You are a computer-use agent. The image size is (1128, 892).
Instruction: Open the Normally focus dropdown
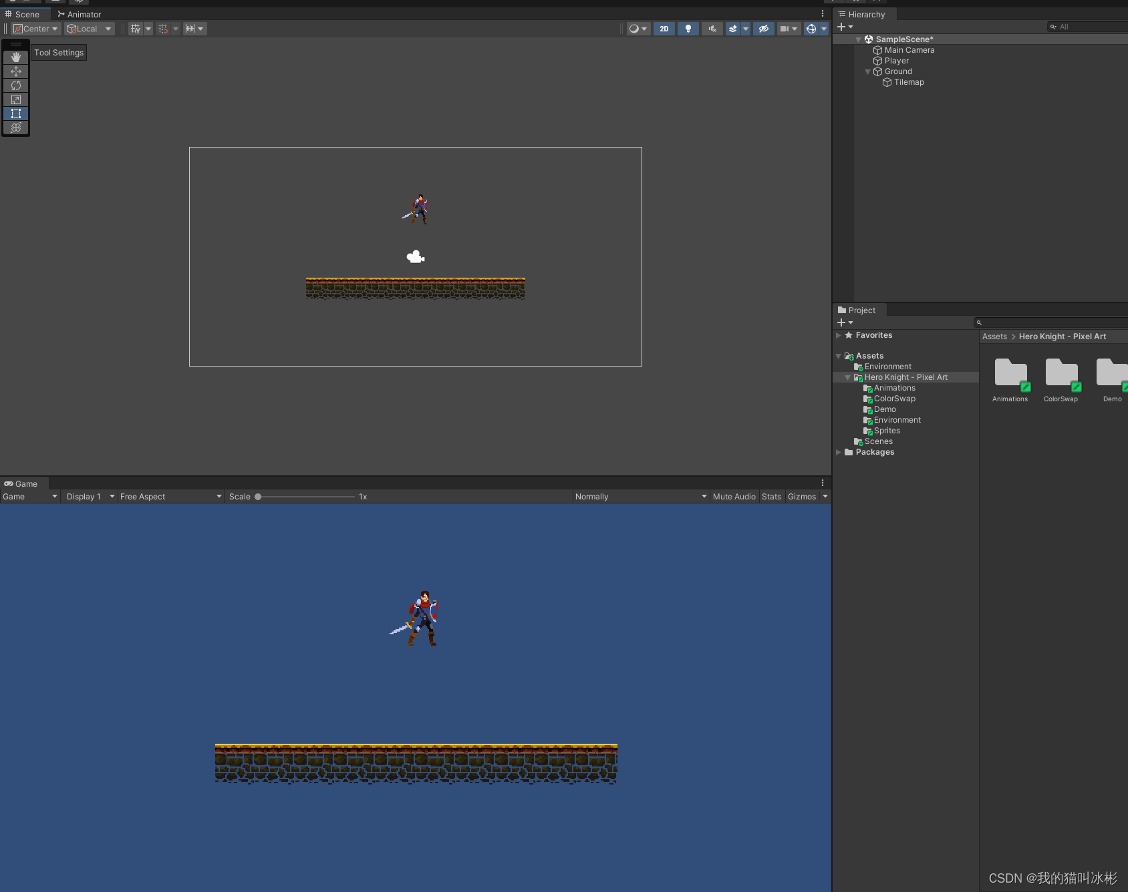tap(641, 496)
